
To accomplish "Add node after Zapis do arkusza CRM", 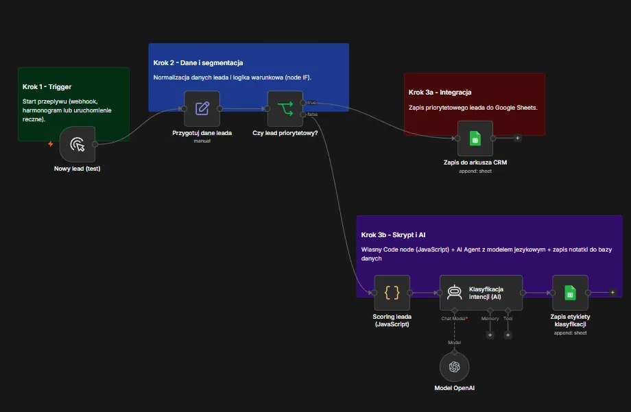I will pos(518,138).
